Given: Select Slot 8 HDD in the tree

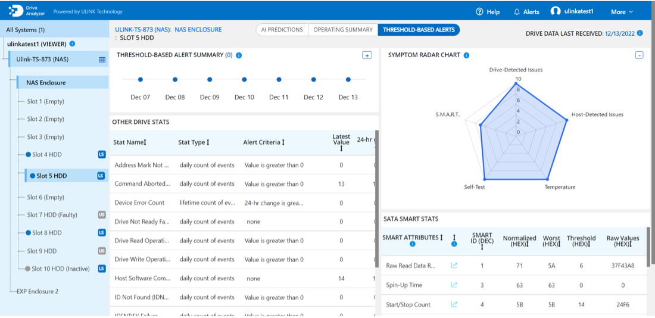Looking at the screenshot, I should click(46, 233).
